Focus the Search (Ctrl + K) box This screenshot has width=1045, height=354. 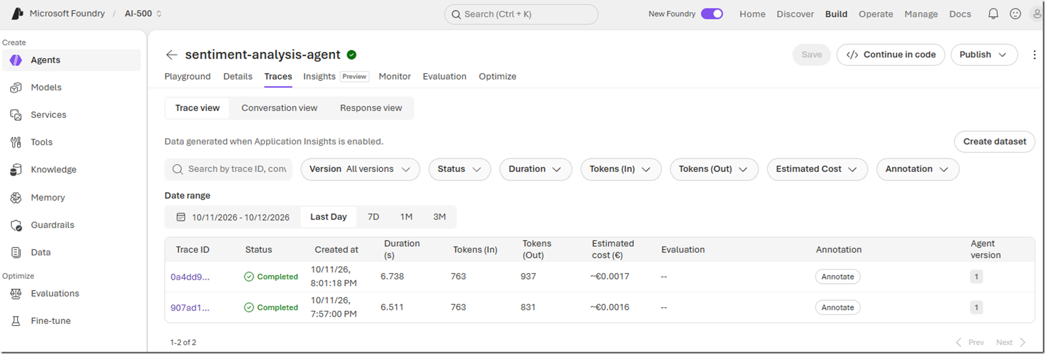[521, 14]
